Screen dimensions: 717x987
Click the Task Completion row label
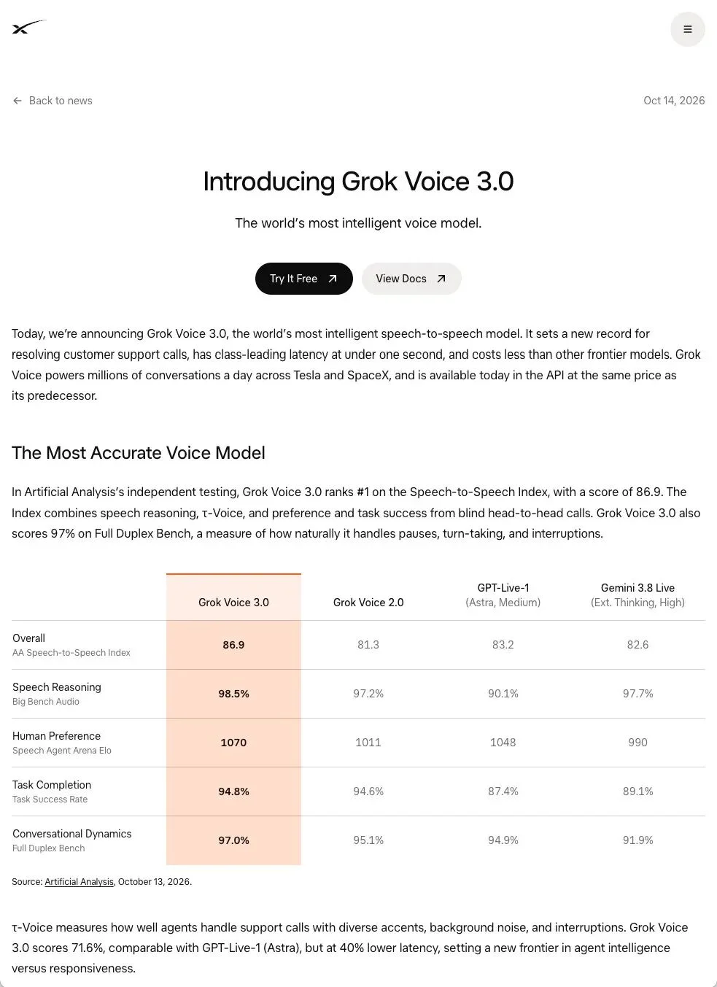pos(52,791)
